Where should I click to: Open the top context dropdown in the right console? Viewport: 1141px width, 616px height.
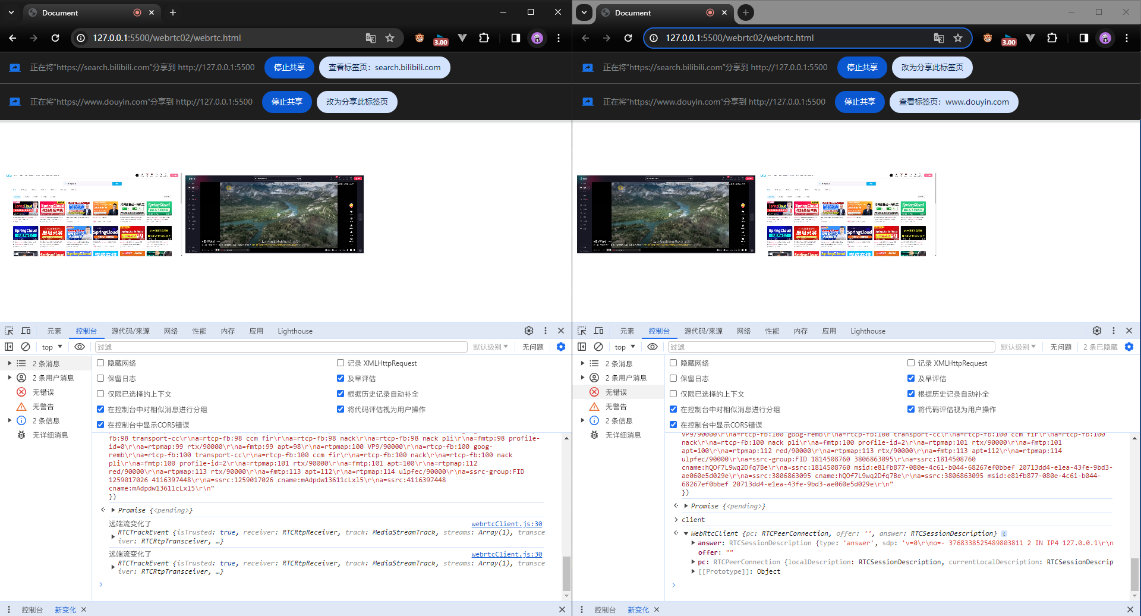tap(625, 347)
